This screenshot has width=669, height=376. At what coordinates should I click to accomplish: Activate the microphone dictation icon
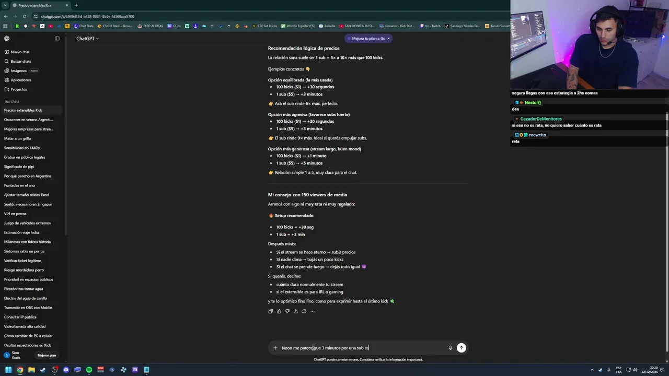pos(450,348)
